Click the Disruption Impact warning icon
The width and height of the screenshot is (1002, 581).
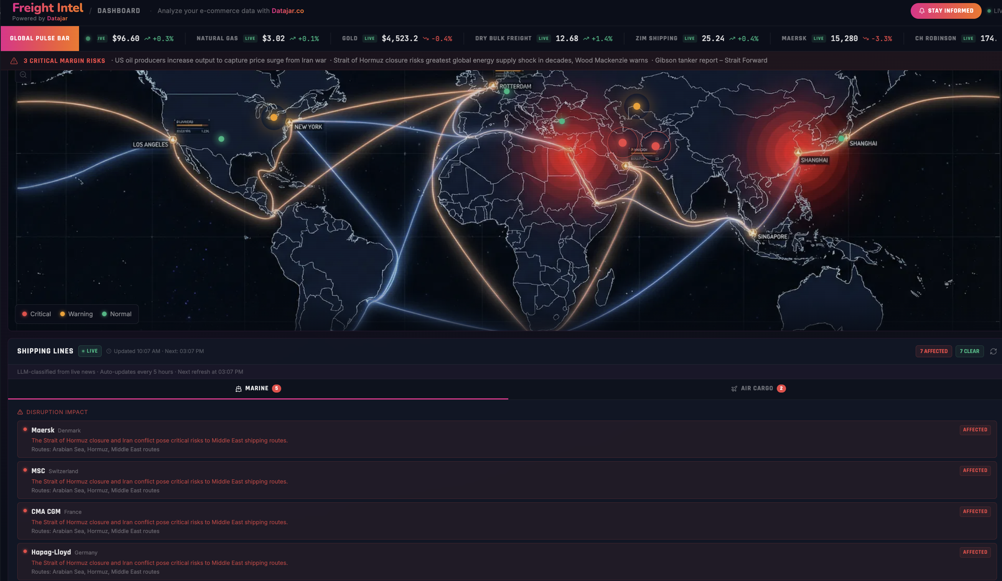point(20,412)
